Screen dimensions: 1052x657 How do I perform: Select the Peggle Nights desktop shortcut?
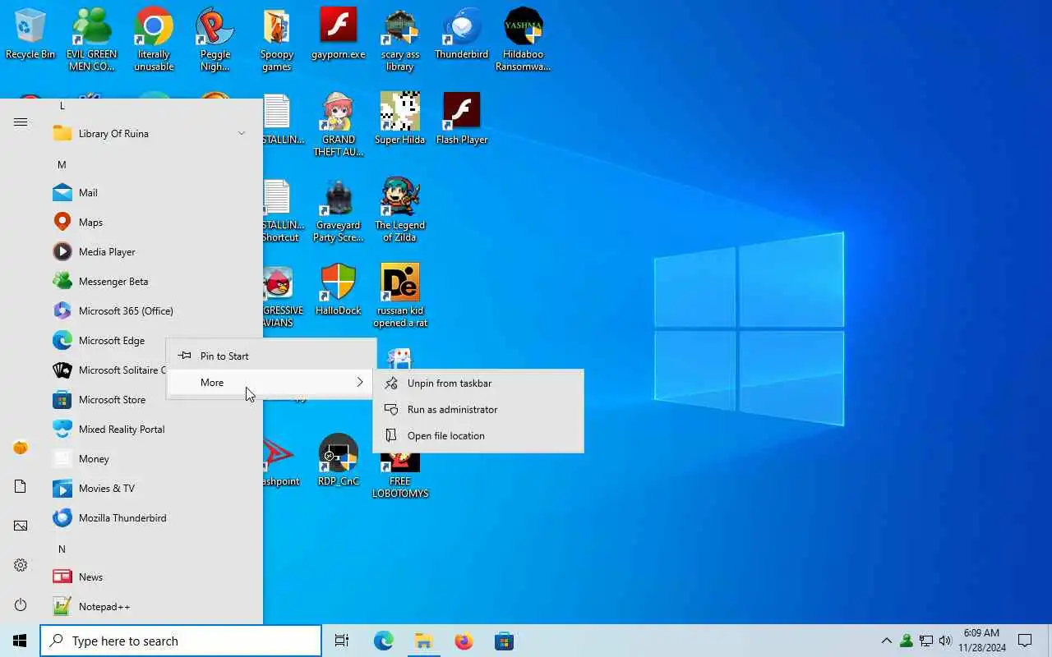215,39
